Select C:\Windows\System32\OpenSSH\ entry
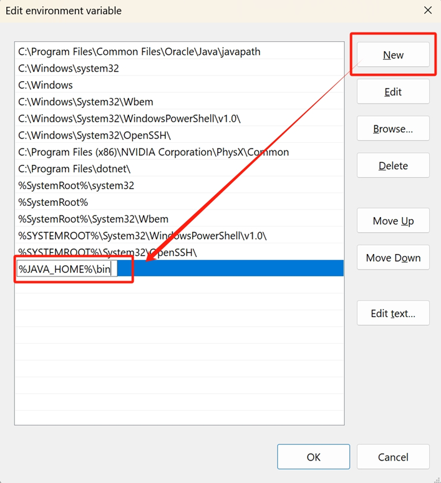The width and height of the screenshot is (441, 483). [x=94, y=135]
